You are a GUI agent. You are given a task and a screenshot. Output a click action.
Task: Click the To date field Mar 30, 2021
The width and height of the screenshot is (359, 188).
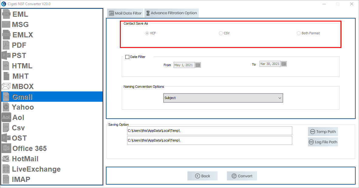pyautogui.click(x=270, y=64)
